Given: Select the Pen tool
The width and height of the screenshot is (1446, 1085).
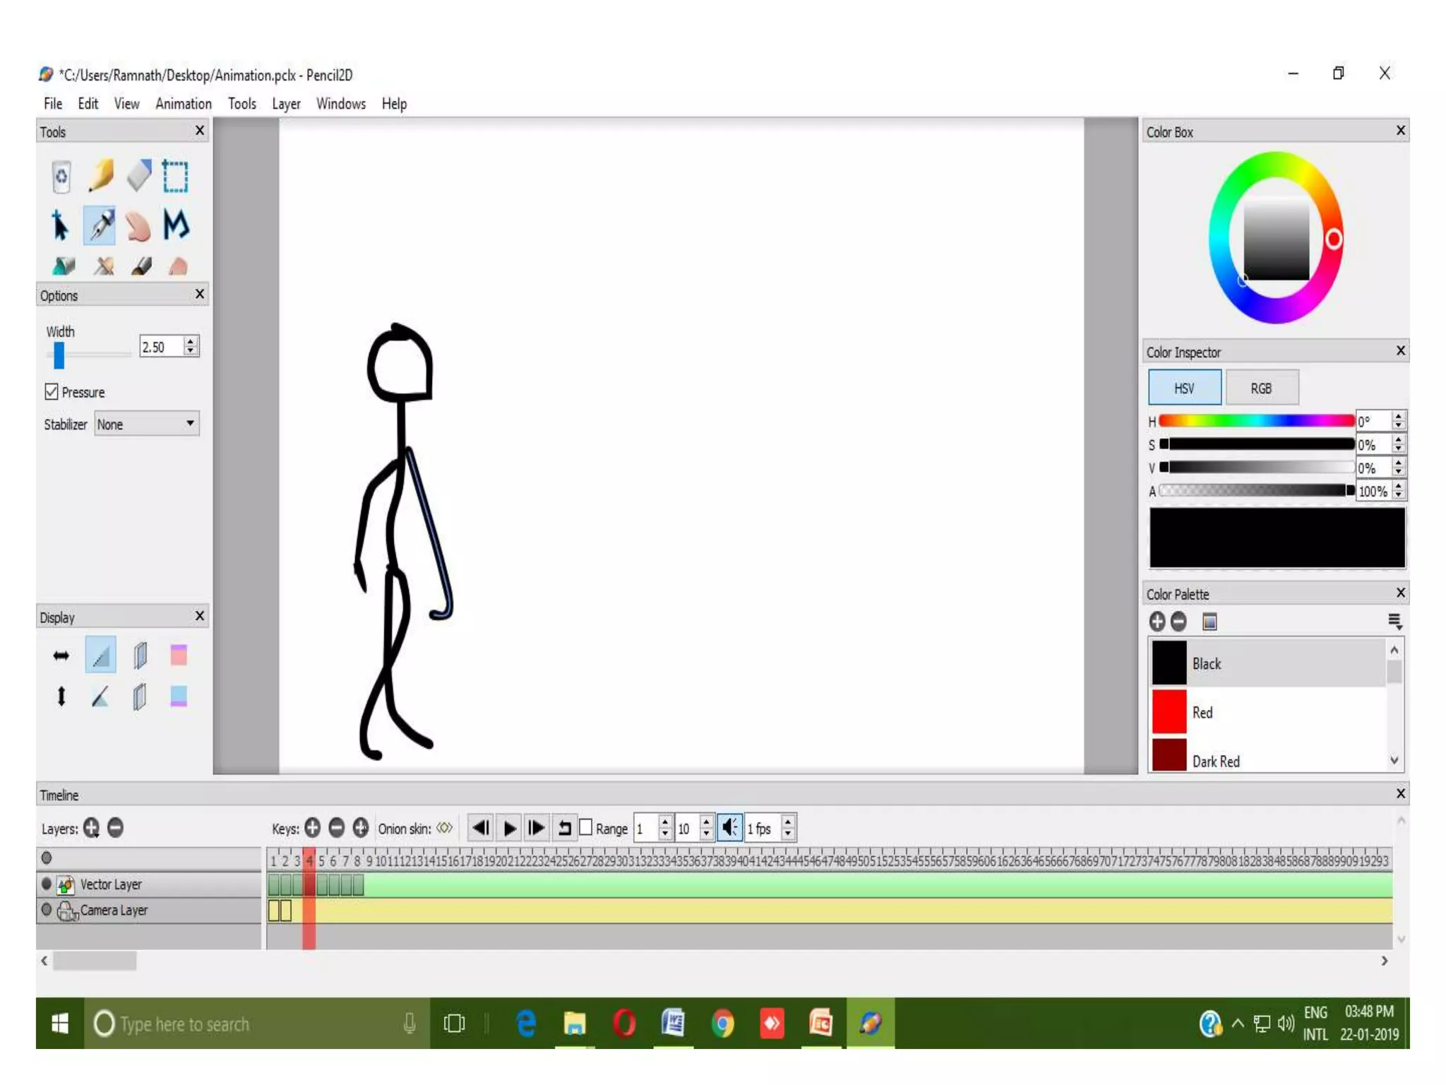Looking at the screenshot, I should (x=100, y=225).
